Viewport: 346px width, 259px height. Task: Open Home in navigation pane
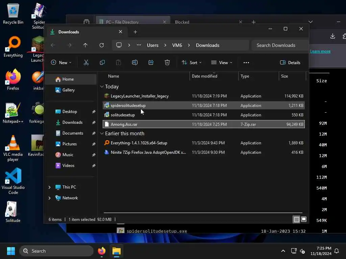point(71,79)
